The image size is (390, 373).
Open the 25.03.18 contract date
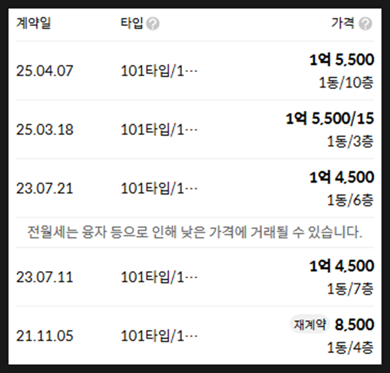click(44, 129)
